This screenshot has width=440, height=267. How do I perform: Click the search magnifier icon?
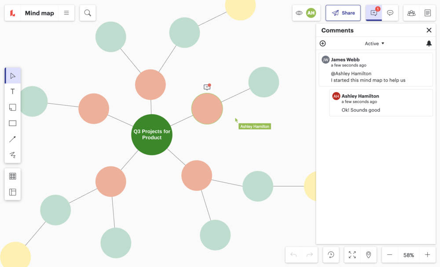coord(88,13)
